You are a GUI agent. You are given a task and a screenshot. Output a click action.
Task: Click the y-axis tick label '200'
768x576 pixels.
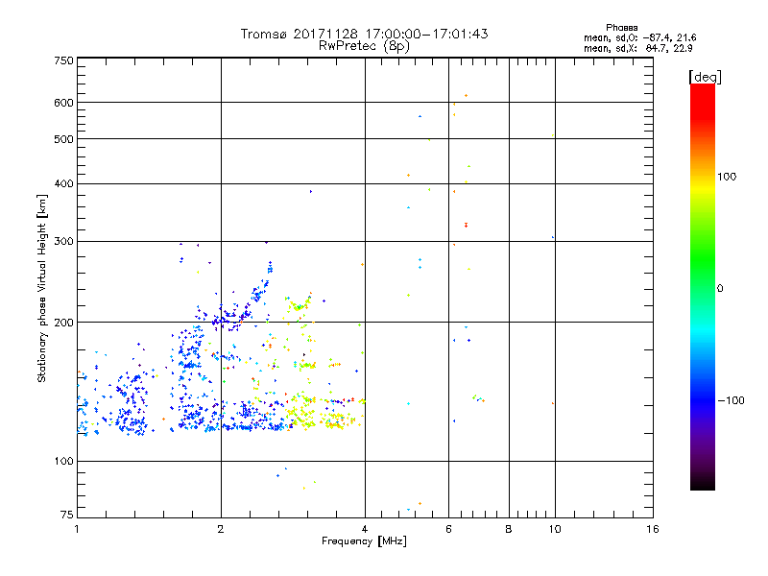coord(63,323)
